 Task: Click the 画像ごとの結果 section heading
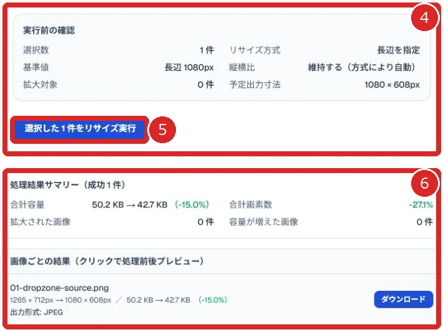point(107,261)
